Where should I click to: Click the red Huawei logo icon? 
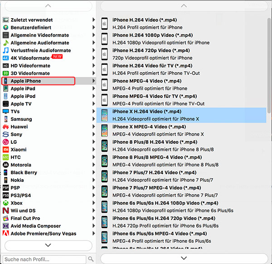click(6, 127)
